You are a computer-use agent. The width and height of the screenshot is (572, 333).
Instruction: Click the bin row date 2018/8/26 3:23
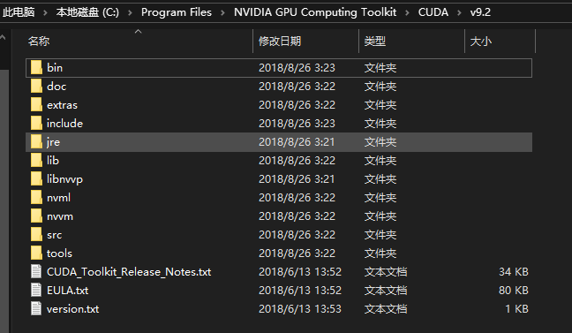click(297, 67)
